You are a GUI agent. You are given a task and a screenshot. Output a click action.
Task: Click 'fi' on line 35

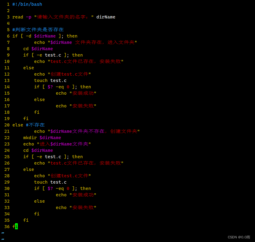[x=26, y=220]
